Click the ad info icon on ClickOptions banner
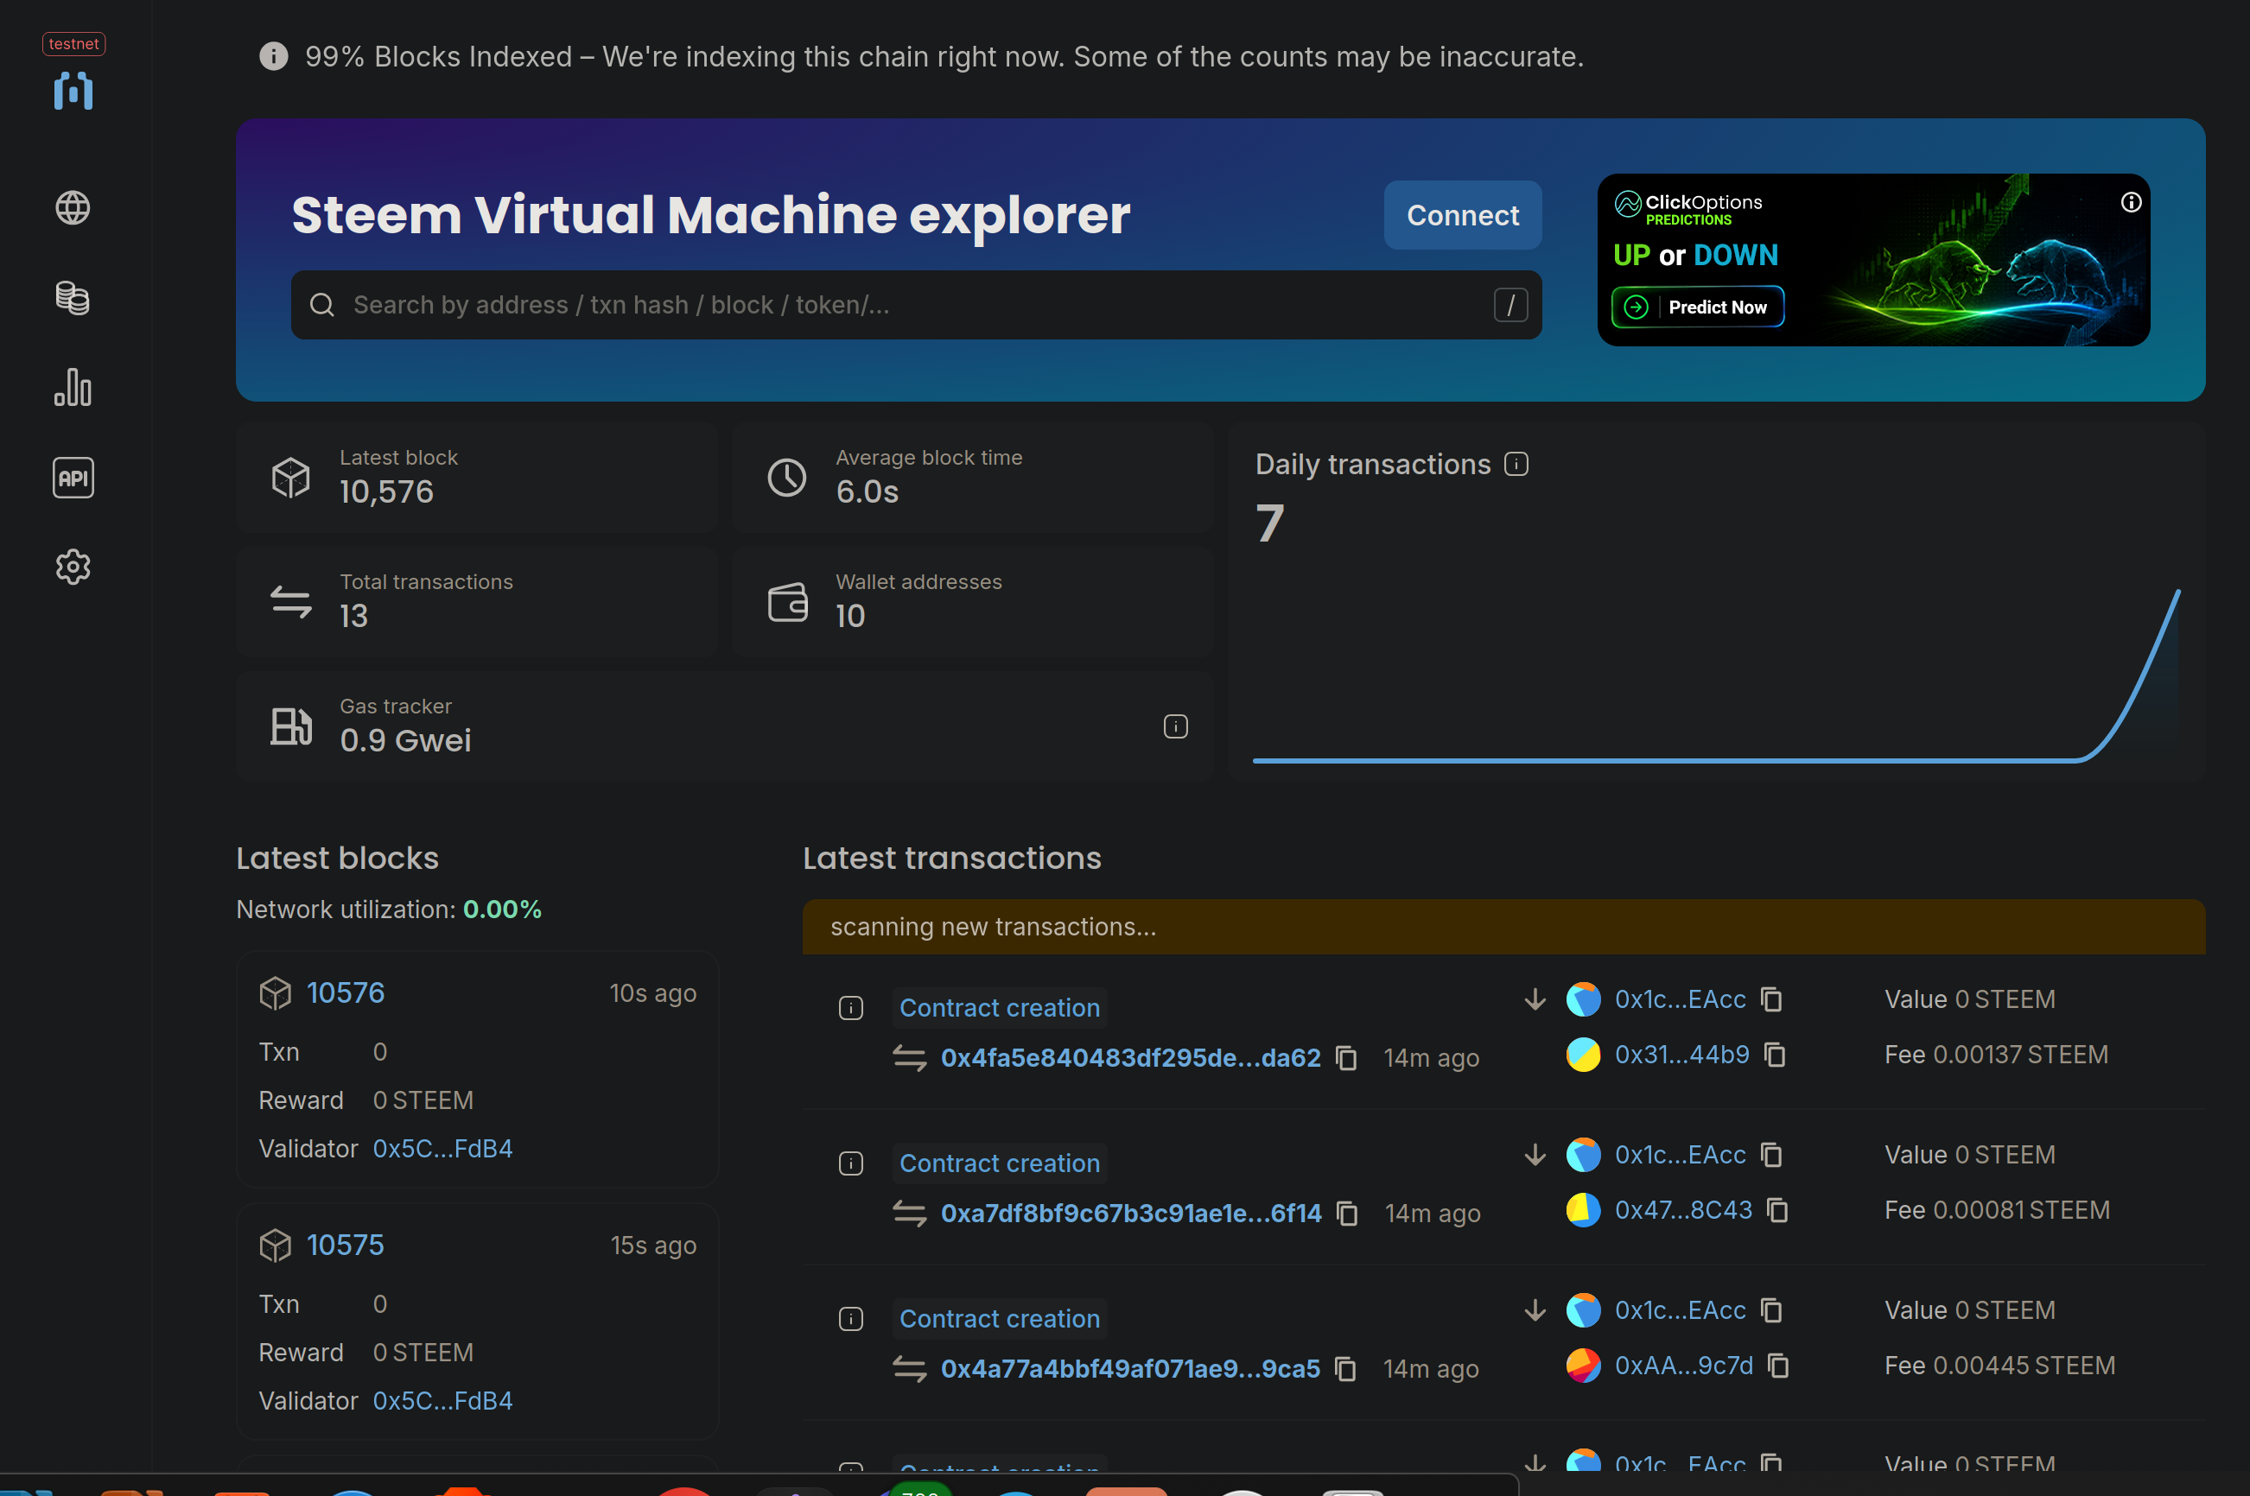The width and height of the screenshot is (2250, 1496). coord(2131,202)
